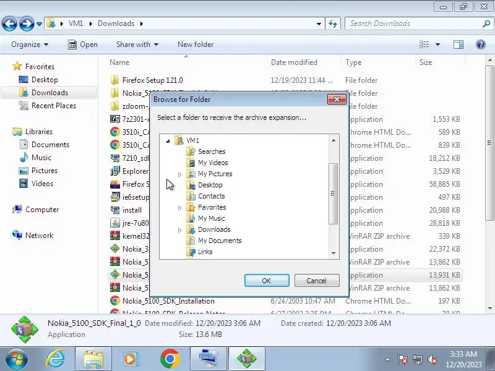Viewport: 495px width, 371px height.
Task: Click the Downloads folder icon in dialog tree
Action: click(191, 229)
